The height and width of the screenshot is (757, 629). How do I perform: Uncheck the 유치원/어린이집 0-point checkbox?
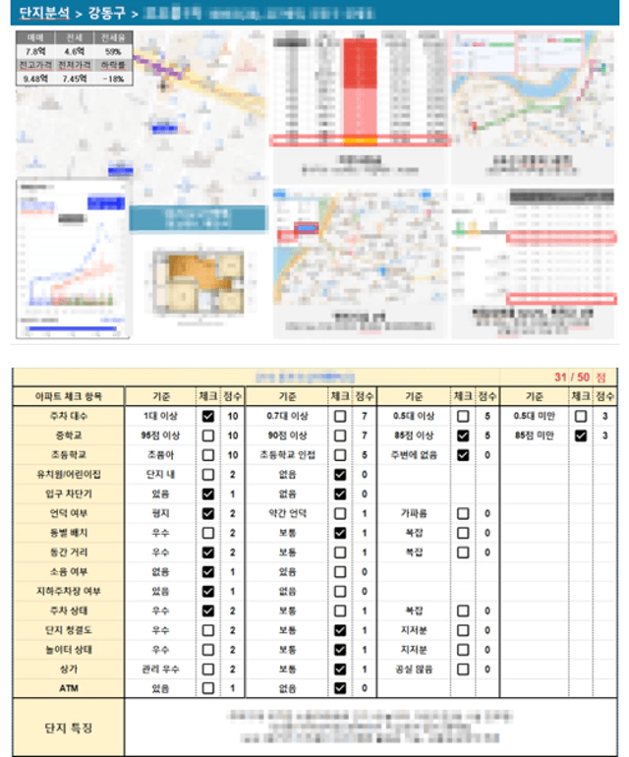(x=340, y=475)
